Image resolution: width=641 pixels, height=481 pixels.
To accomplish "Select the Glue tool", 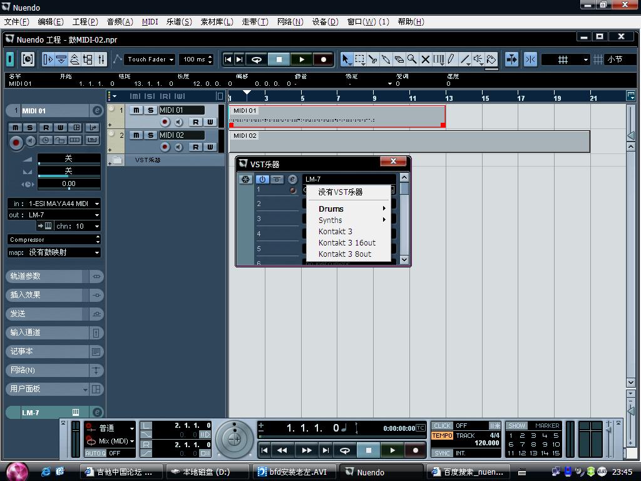I will [386, 59].
